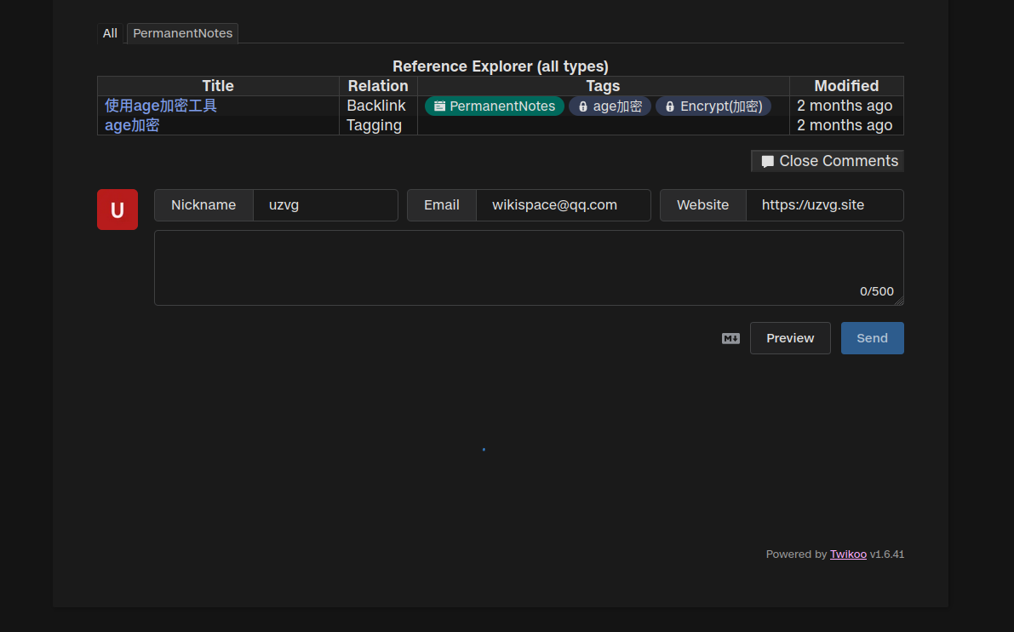Focus the Nickname input field
This screenshot has width=1014, height=632.
(325, 205)
